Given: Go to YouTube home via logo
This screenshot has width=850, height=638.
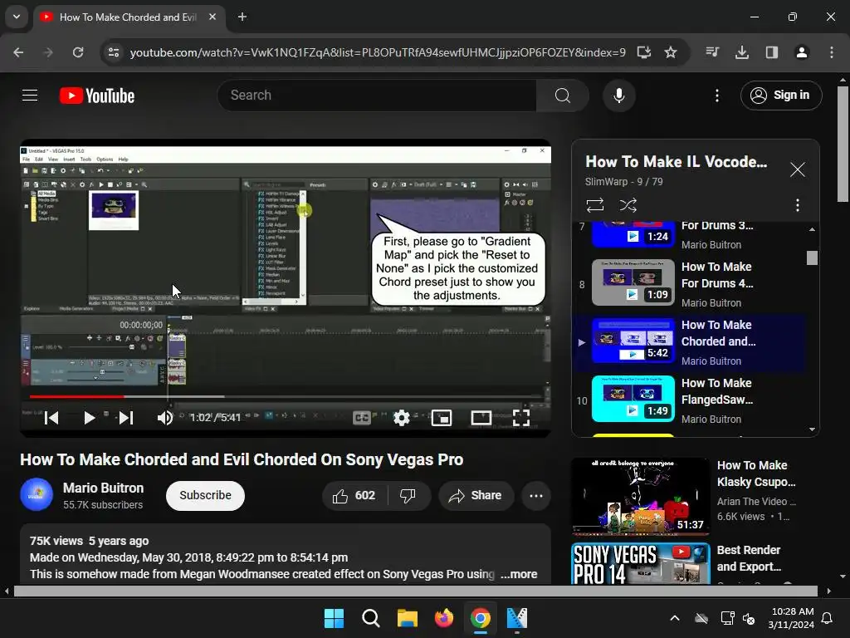Looking at the screenshot, I should [x=97, y=96].
